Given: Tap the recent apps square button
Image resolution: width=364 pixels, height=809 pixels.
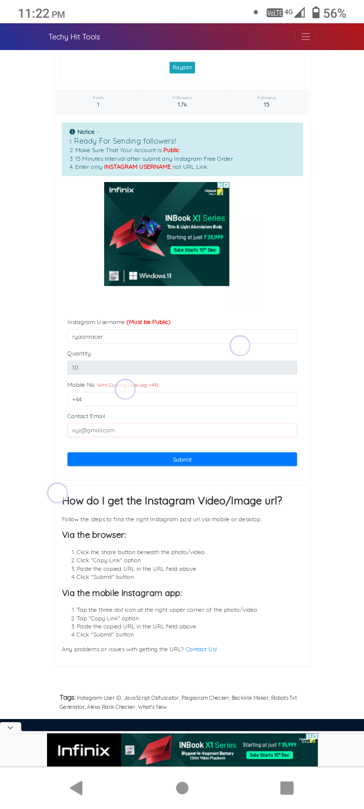Looking at the screenshot, I should (287, 788).
